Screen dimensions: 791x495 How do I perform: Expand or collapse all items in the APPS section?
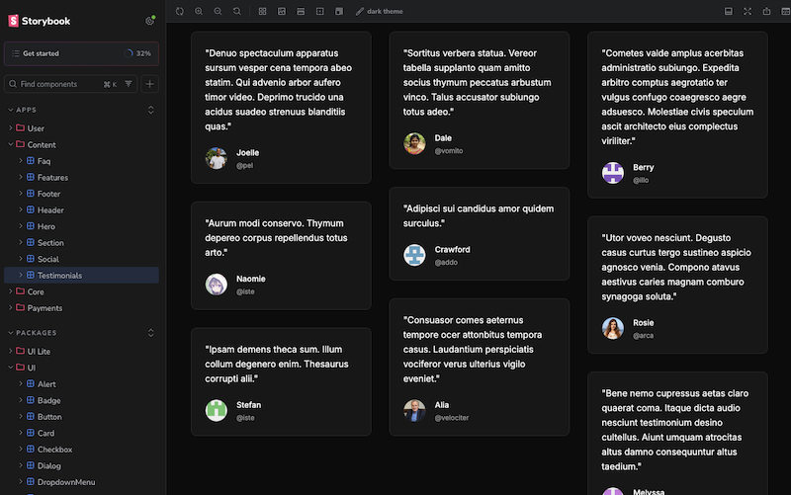click(151, 110)
